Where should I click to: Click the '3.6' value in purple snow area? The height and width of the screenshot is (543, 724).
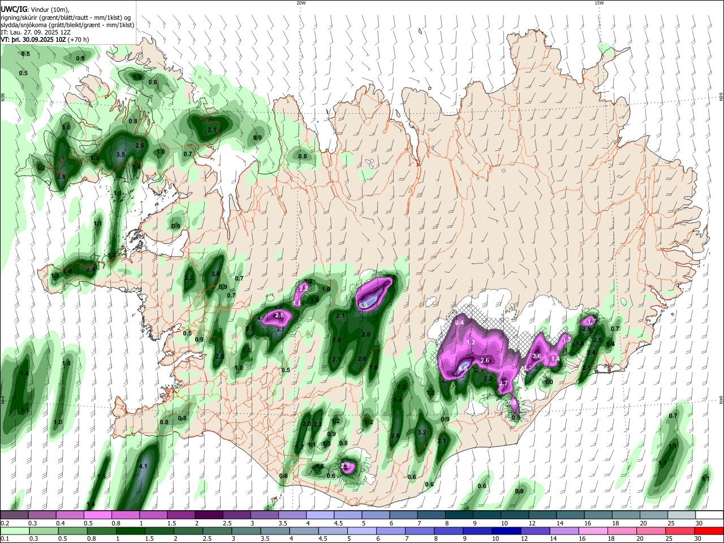(x=537, y=356)
